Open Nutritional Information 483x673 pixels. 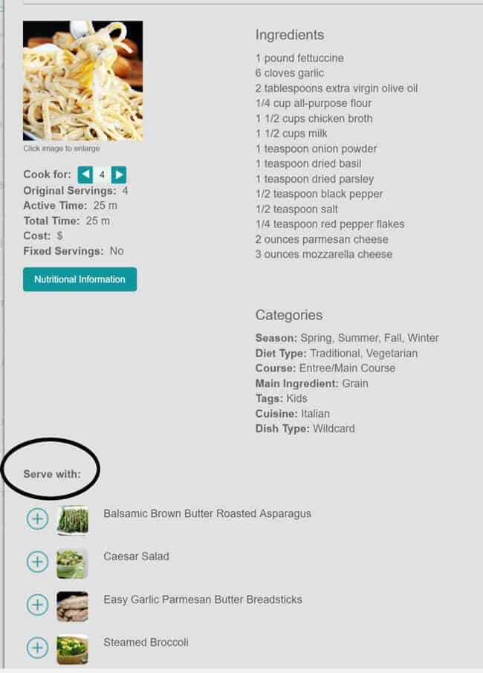[x=80, y=279]
